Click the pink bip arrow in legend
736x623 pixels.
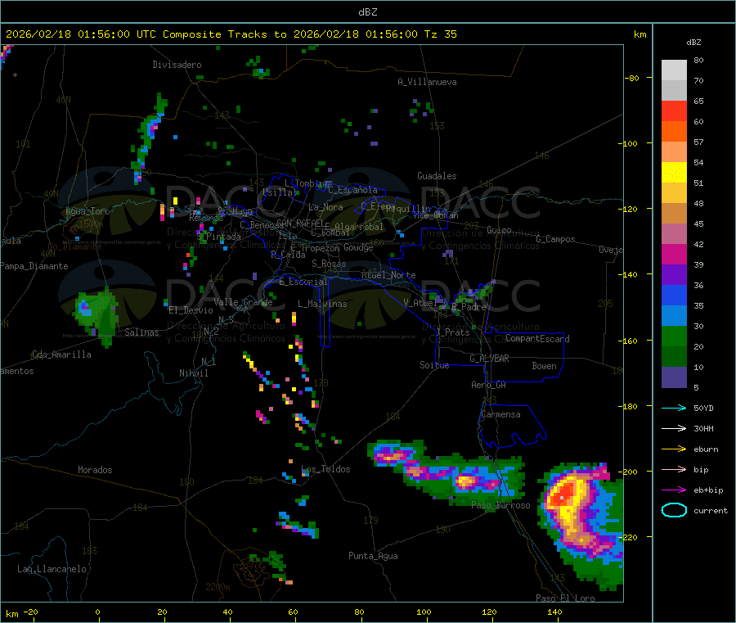coord(674,469)
